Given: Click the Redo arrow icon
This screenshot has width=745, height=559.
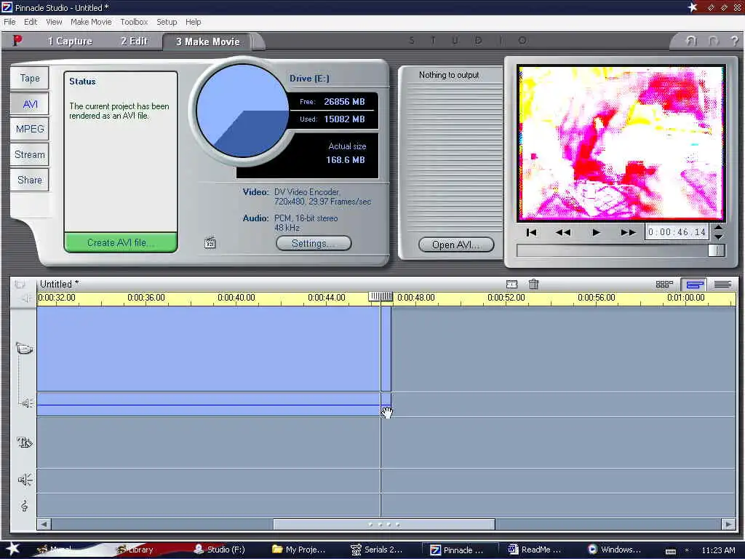Looking at the screenshot, I should (713, 41).
